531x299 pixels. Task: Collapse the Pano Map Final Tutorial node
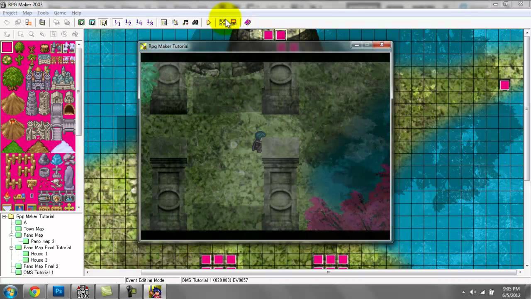pos(12,248)
